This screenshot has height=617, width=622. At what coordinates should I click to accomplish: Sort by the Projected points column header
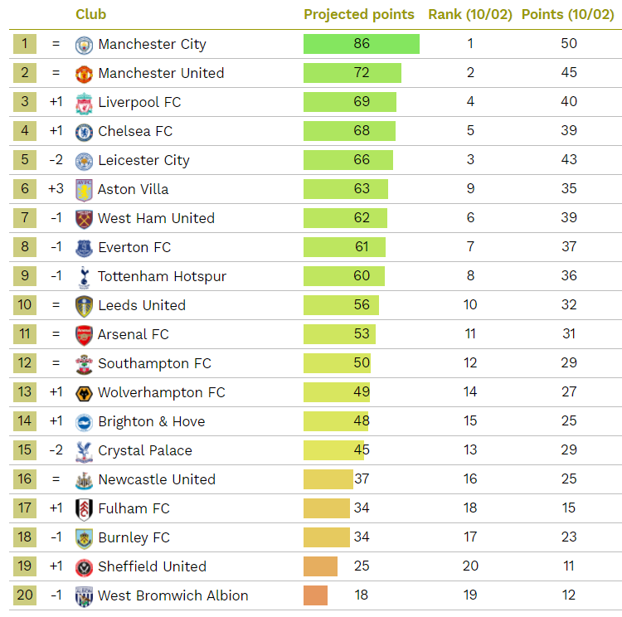point(358,14)
